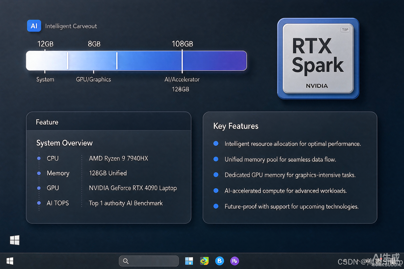Screen dimensions: 404x269
Task: Launch the green NVIDIA eye app
Action: click(204, 261)
